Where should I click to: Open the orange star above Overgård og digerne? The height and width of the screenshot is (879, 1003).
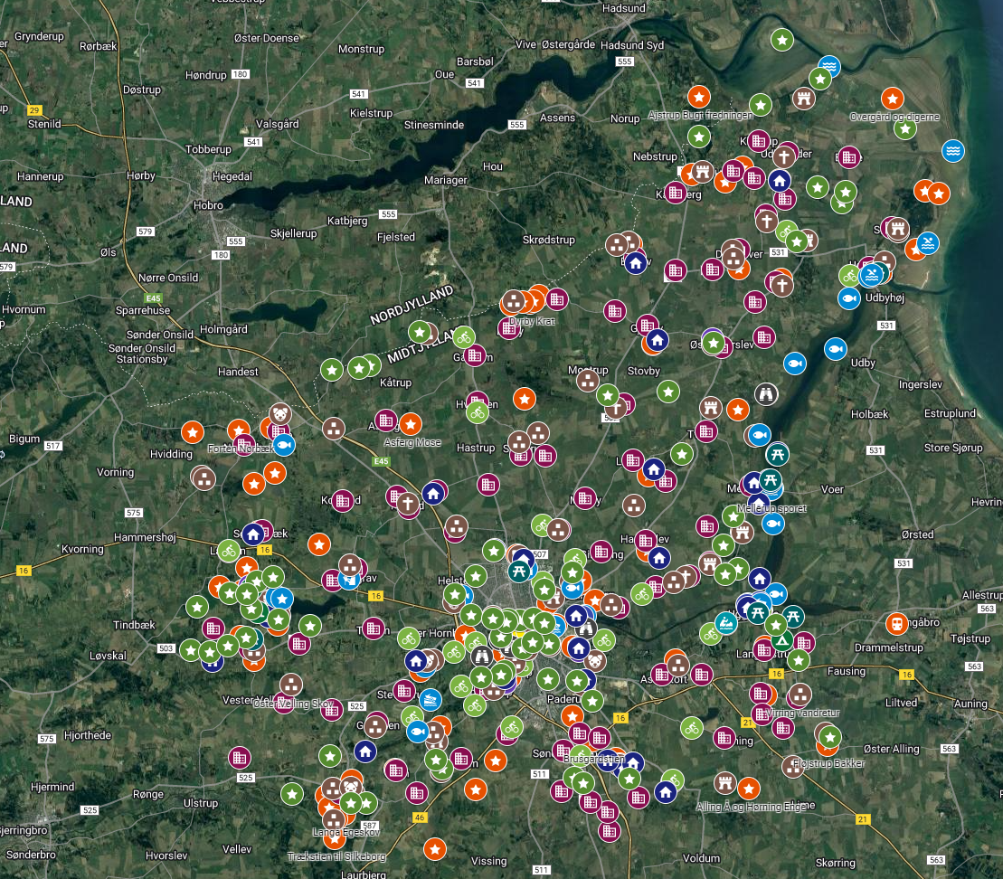point(892,99)
